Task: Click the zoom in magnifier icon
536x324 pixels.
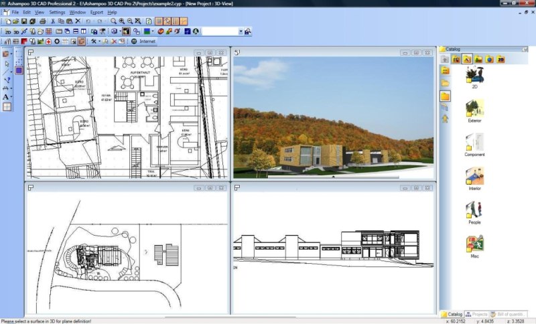Action: (121, 21)
